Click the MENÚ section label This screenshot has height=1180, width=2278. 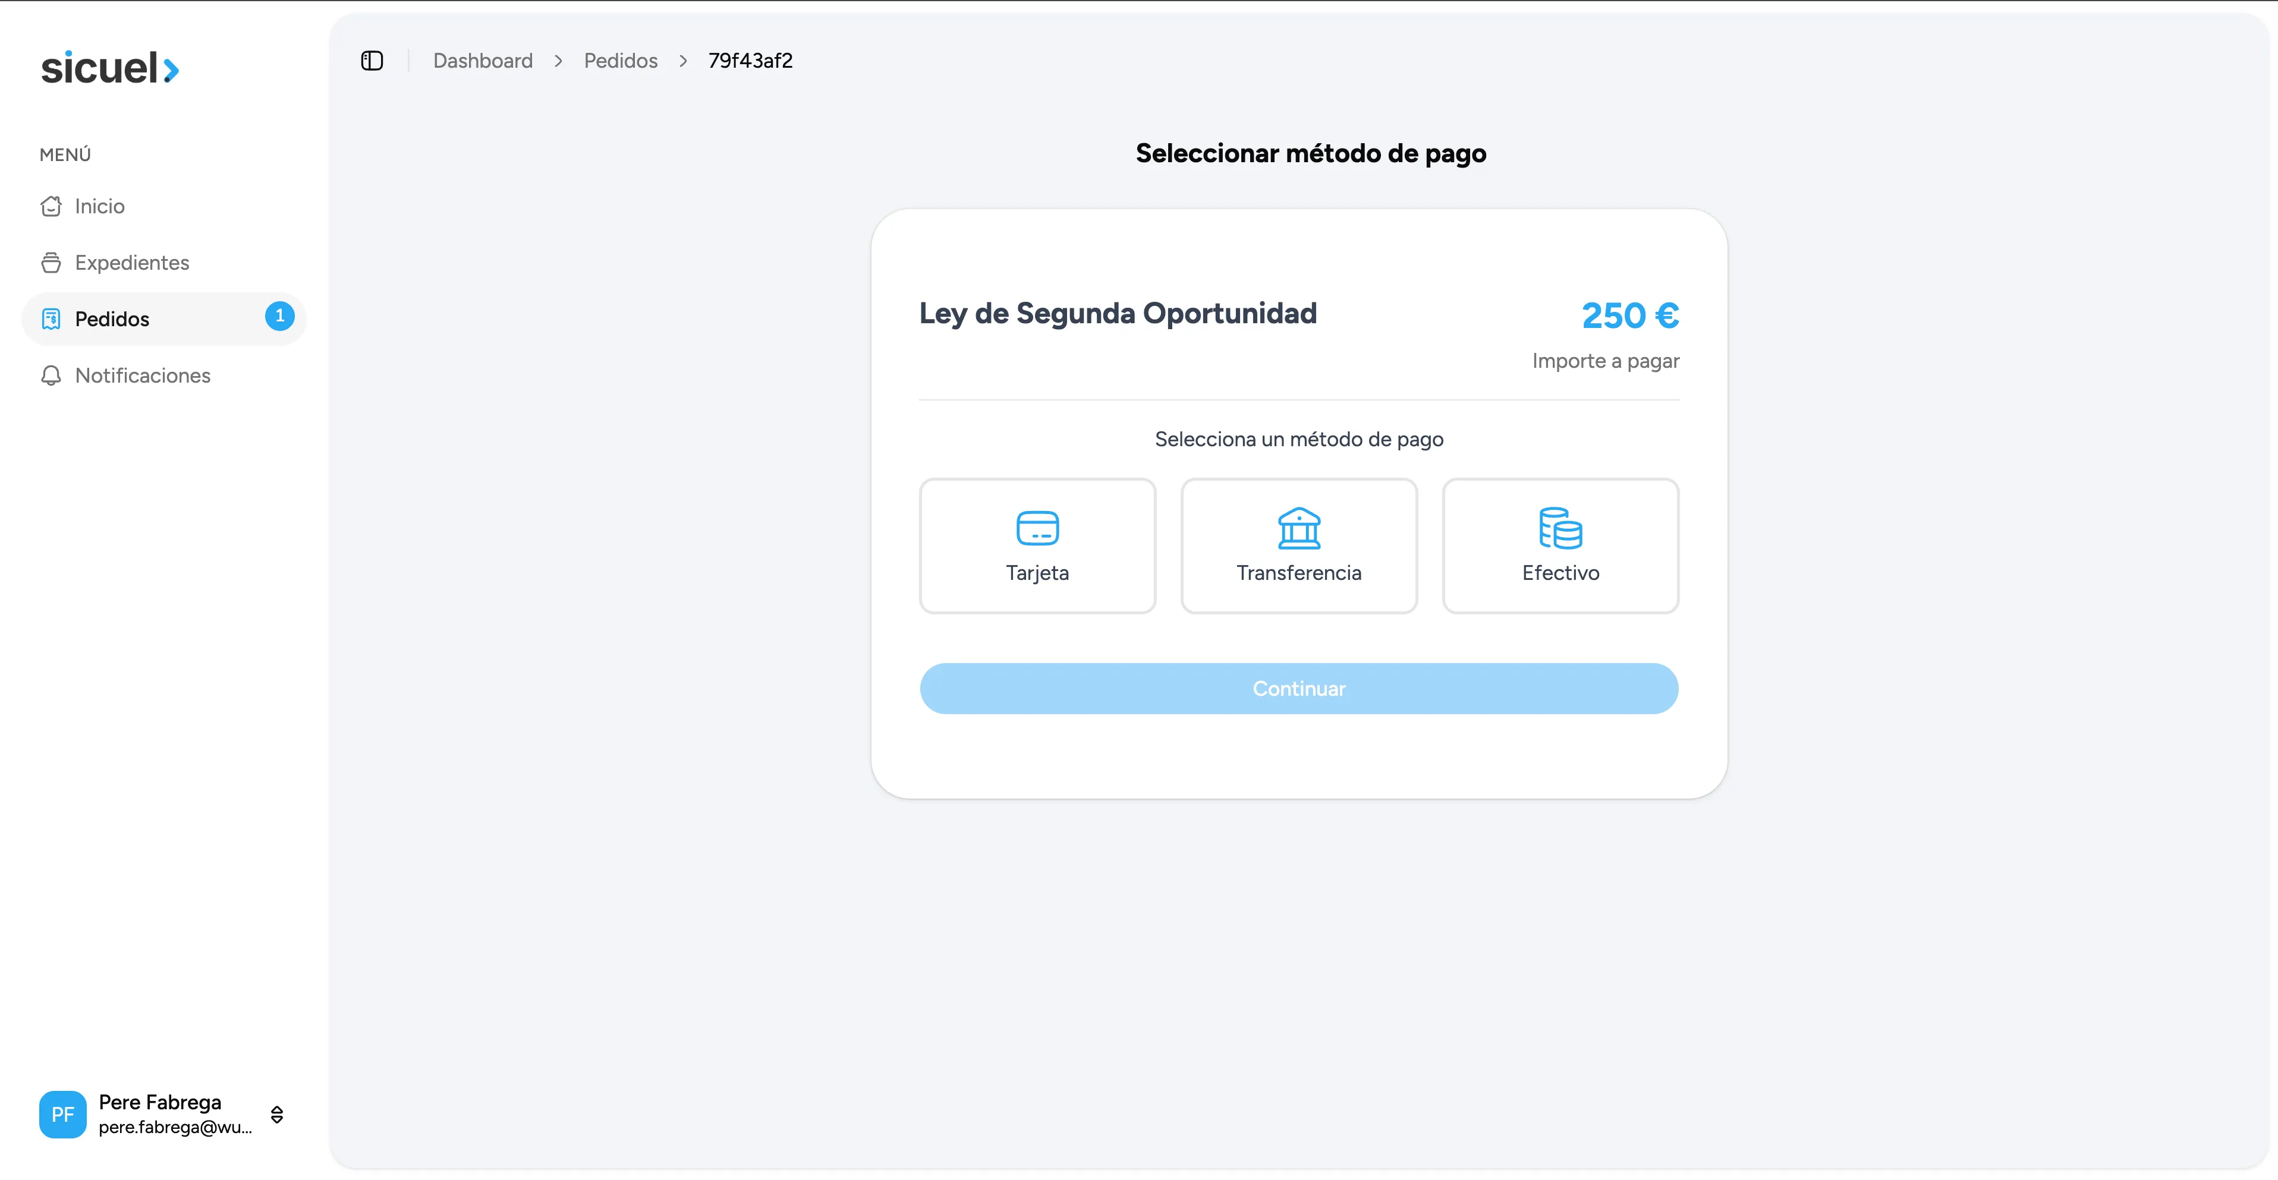[65, 154]
